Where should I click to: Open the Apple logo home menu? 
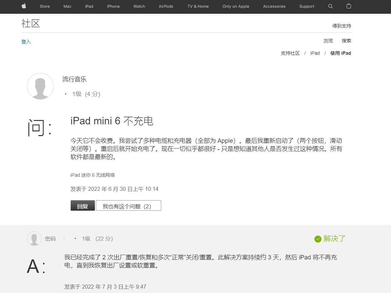pos(24,6)
